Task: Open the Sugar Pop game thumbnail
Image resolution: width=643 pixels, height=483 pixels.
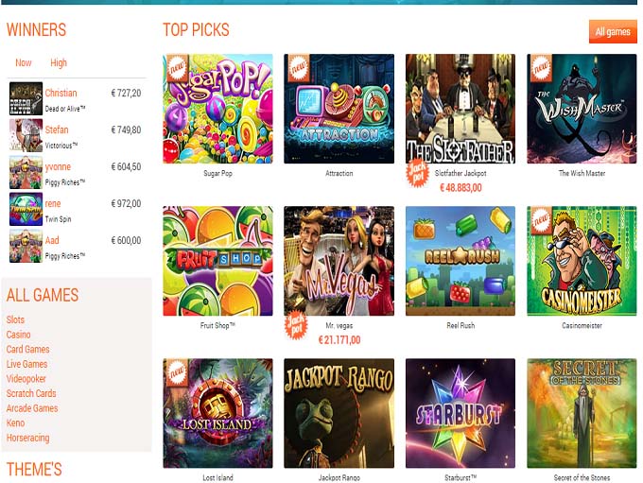Action: pyautogui.click(x=217, y=109)
